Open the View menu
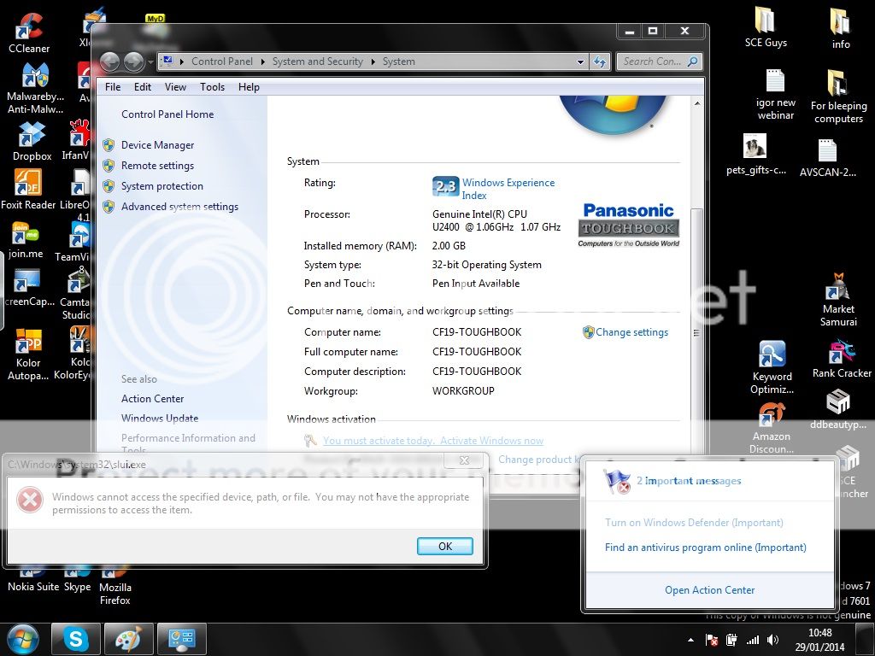This screenshot has height=656, width=875. (x=175, y=87)
